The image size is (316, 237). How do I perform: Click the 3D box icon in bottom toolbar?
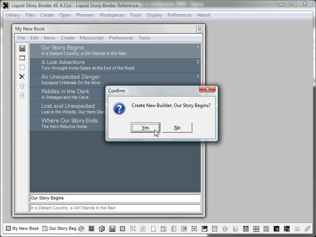pos(102,228)
